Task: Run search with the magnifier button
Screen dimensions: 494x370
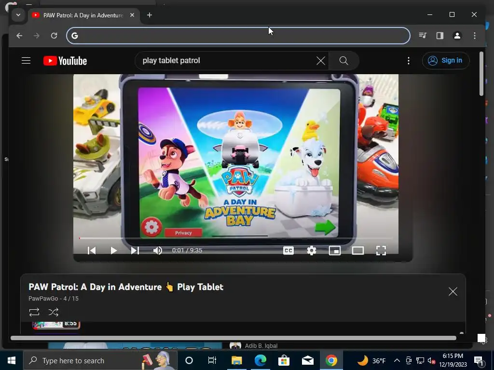Action: tap(343, 61)
